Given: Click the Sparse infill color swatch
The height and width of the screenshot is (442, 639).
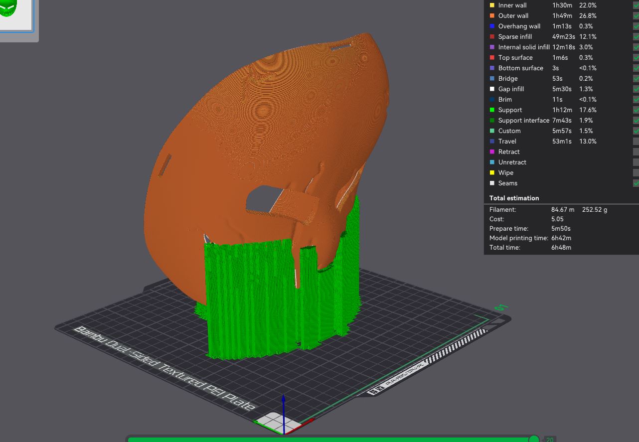Looking at the screenshot, I should [492, 37].
